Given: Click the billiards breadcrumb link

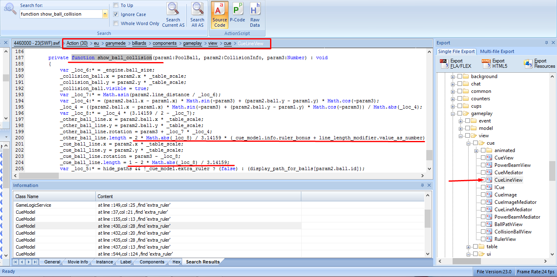Looking at the screenshot, I should click(x=139, y=43).
